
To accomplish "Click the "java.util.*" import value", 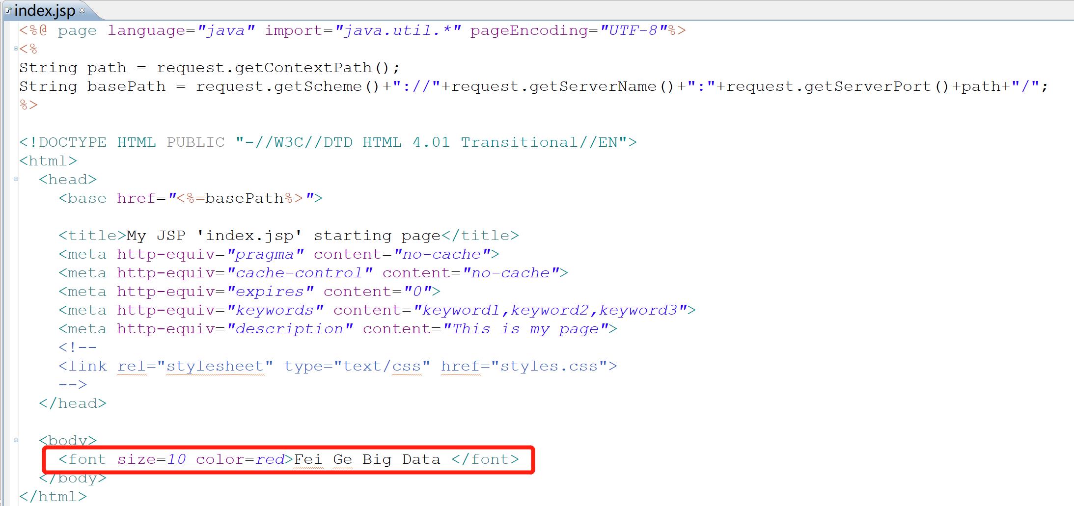I will coord(398,30).
